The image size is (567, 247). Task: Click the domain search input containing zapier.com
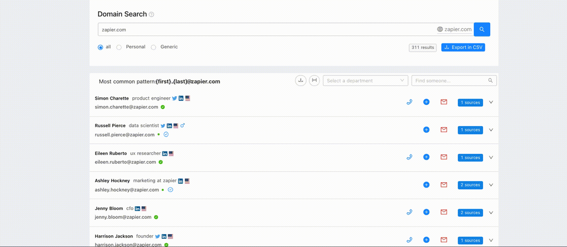286,29
